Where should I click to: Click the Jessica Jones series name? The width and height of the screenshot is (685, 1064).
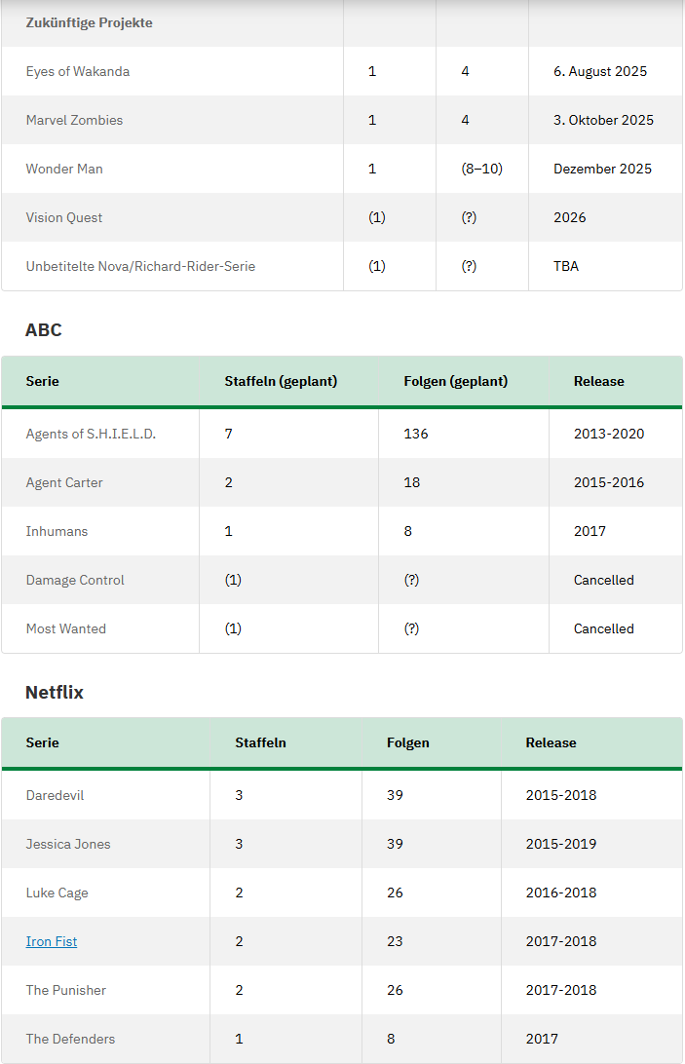[68, 844]
